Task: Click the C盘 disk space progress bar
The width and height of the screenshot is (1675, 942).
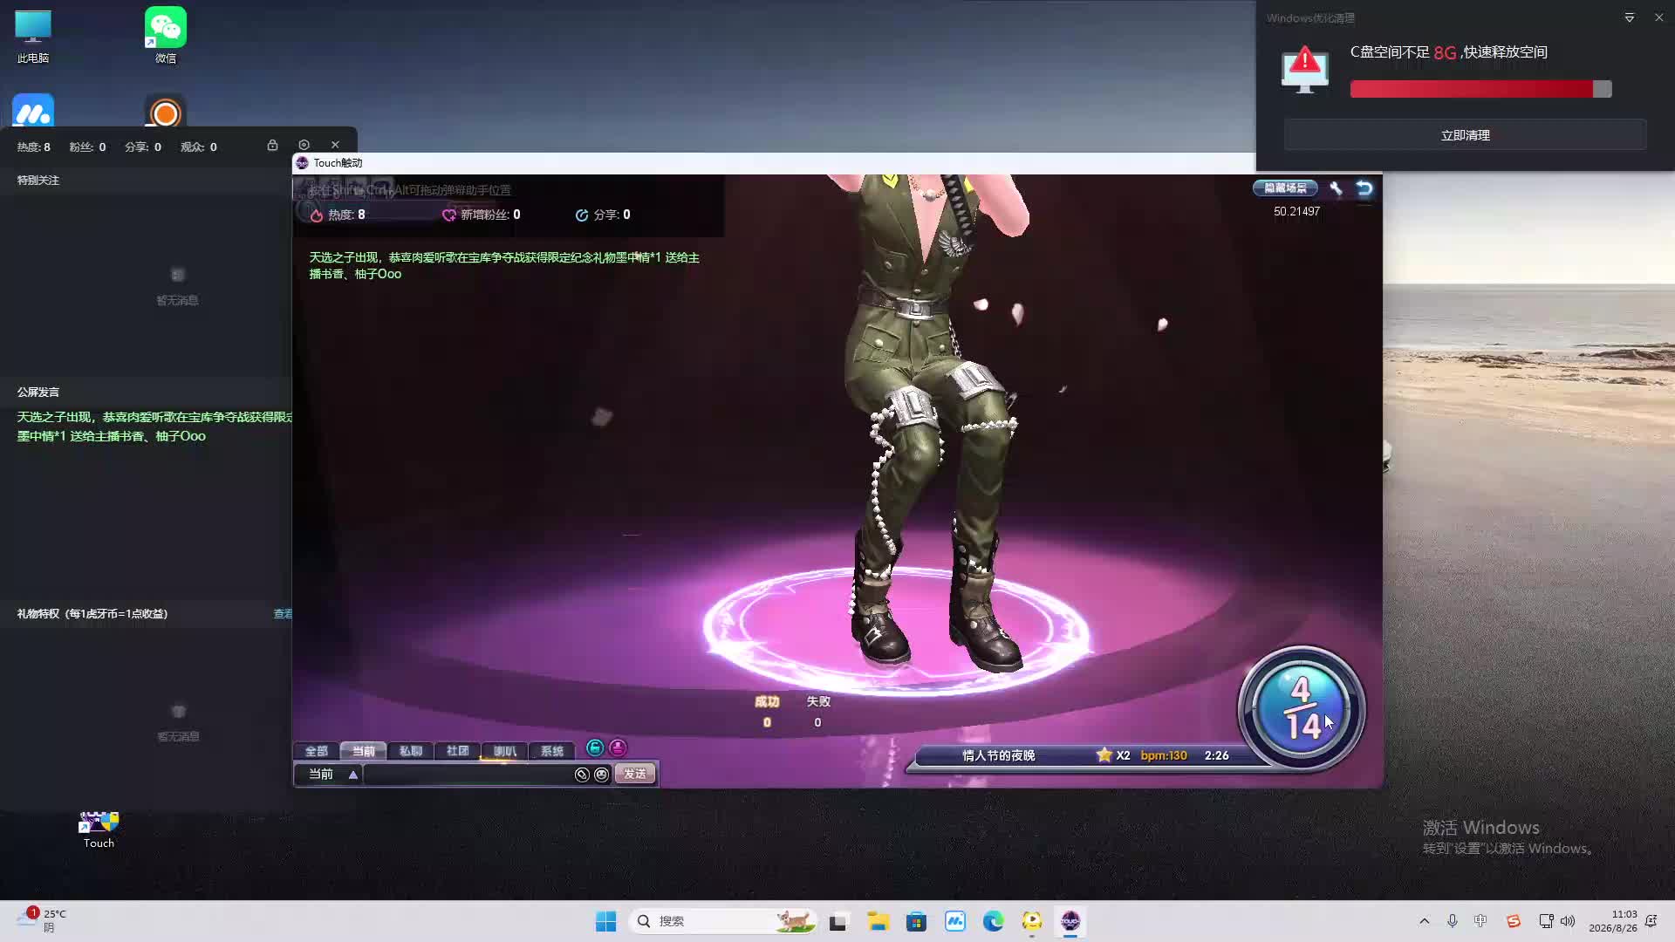Action: tap(1480, 89)
